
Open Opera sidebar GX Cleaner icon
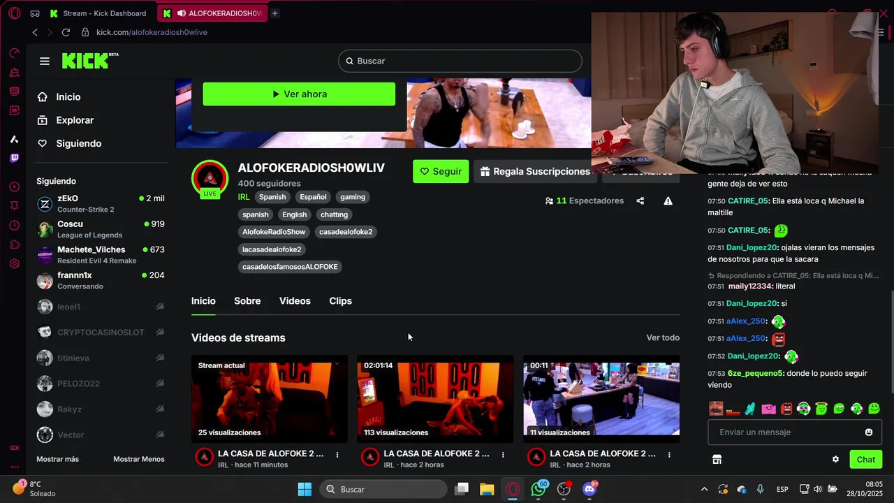pos(14,73)
